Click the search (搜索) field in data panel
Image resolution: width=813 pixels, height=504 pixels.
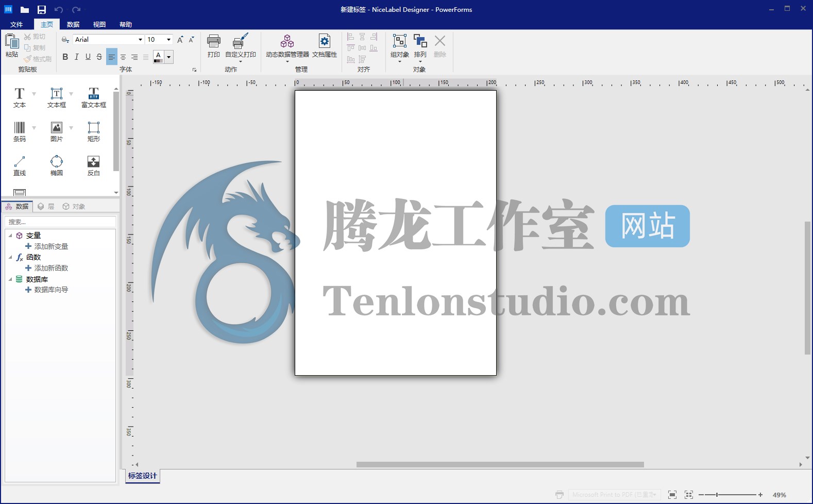tap(60, 222)
